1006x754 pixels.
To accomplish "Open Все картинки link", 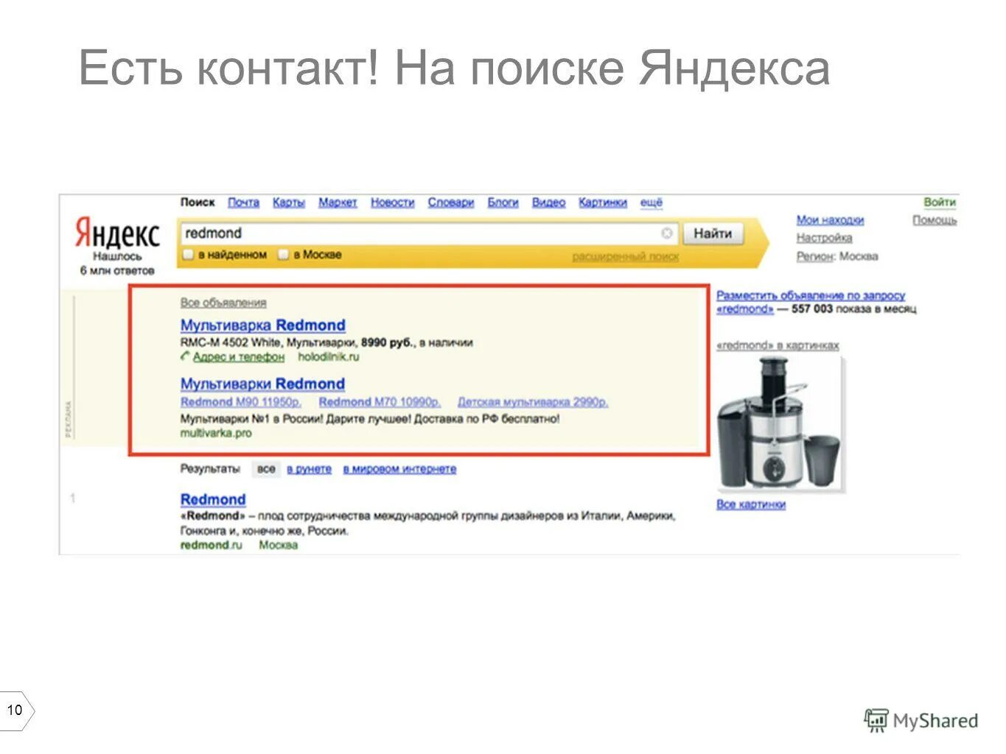I will tap(750, 504).
